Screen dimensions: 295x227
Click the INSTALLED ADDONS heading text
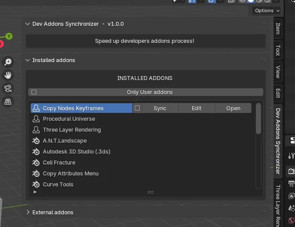point(145,78)
